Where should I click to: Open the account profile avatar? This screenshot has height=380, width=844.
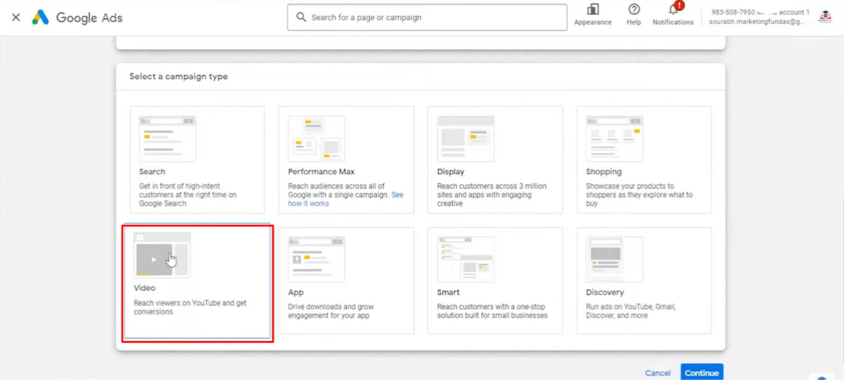825,17
